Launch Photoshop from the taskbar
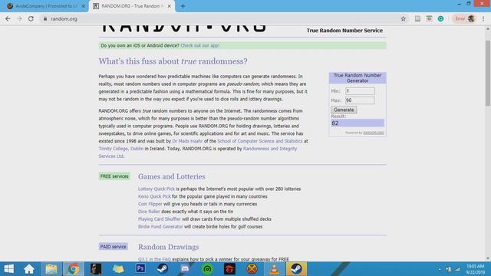Screen dimensions: 491x276 (x=140, y=269)
